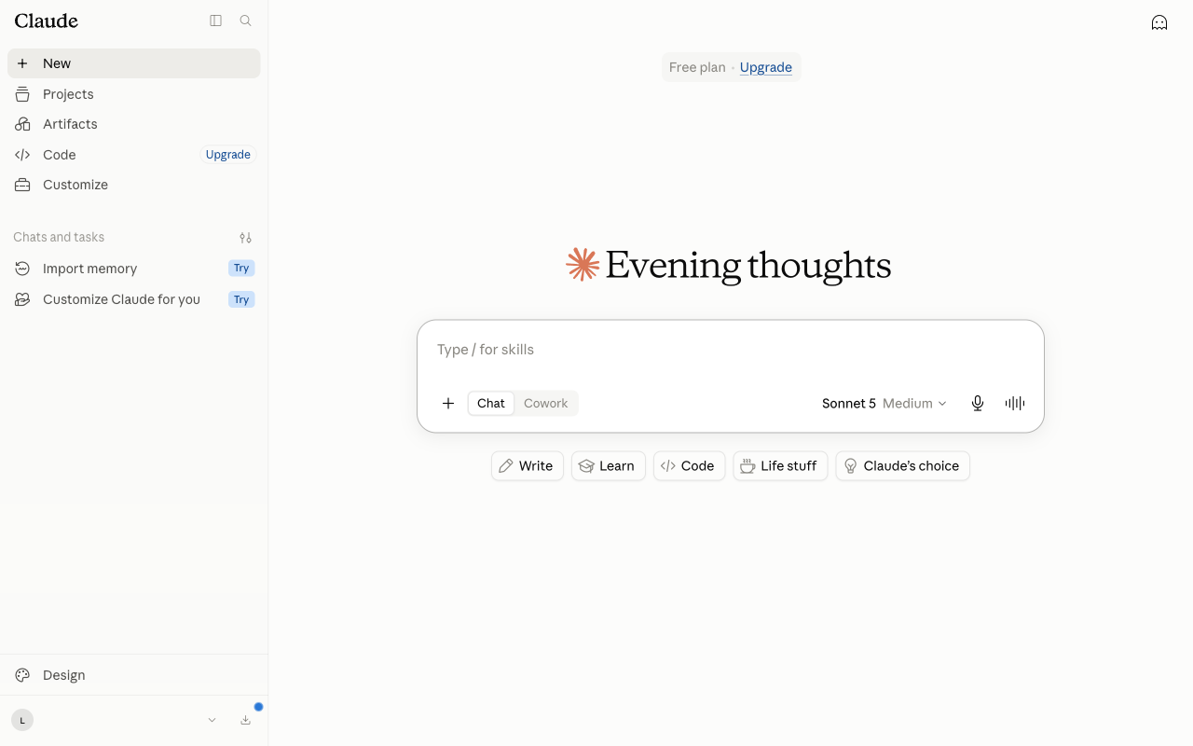Follow the Upgrade link near Free plan

point(766,67)
